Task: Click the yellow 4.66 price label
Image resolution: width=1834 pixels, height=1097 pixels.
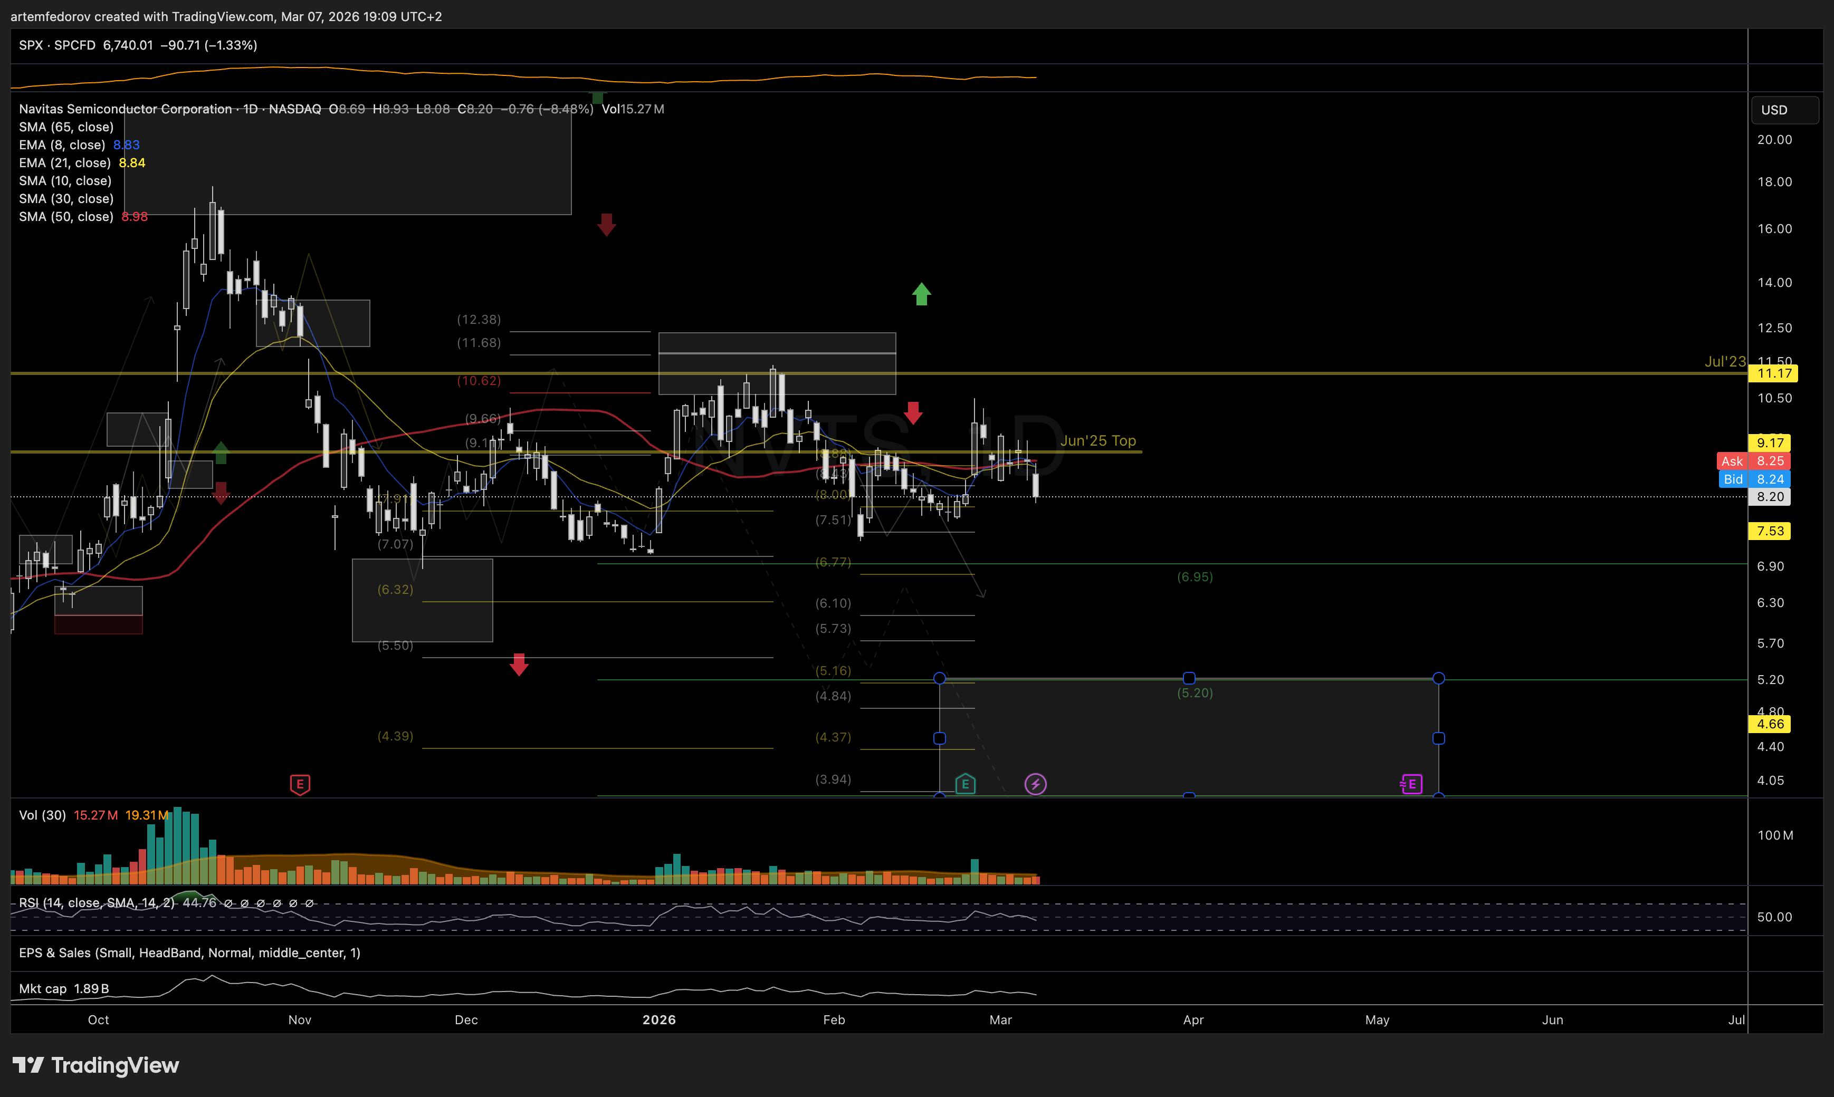Action: [x=1770, y=725]
